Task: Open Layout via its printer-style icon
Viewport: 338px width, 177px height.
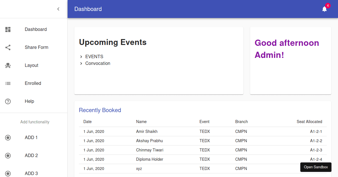Action: 8,65
